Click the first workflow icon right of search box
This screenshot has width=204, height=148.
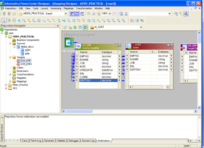pyautogui.click(x=176, y=14)
